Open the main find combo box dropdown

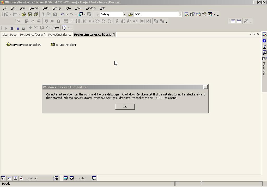(x=180, y=15)
